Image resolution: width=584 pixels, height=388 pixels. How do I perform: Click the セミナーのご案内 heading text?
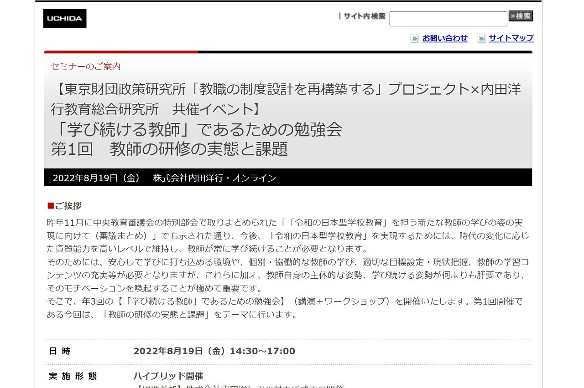coord(86,66)
